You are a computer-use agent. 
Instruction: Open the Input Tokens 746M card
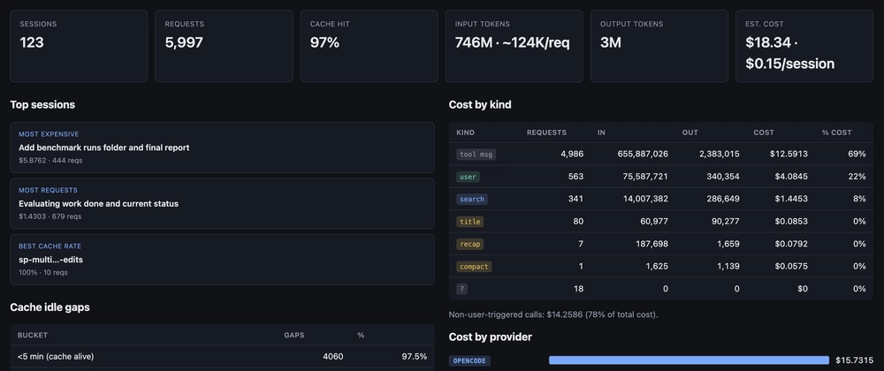(x=514, y=46)
